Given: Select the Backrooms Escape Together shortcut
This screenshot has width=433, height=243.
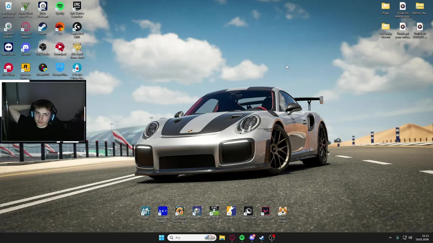Looking at the screenshot, I should click(163, 215).
